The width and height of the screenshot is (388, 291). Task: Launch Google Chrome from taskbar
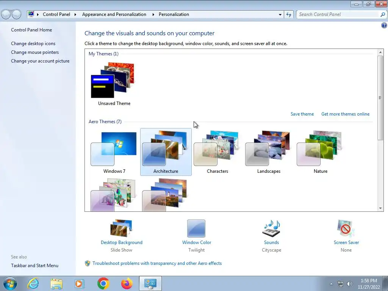(103, 283)
